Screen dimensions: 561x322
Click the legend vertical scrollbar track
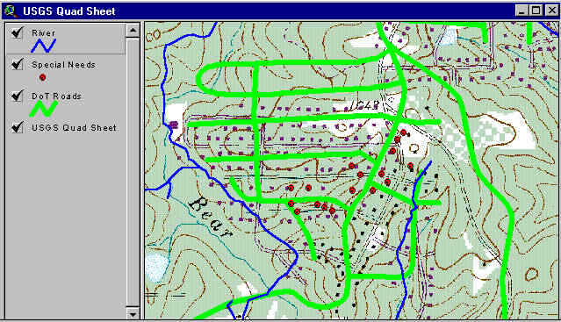coord(133,172)
